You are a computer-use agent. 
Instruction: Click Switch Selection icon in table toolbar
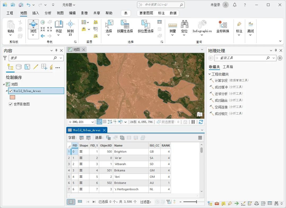coord(122,138)
